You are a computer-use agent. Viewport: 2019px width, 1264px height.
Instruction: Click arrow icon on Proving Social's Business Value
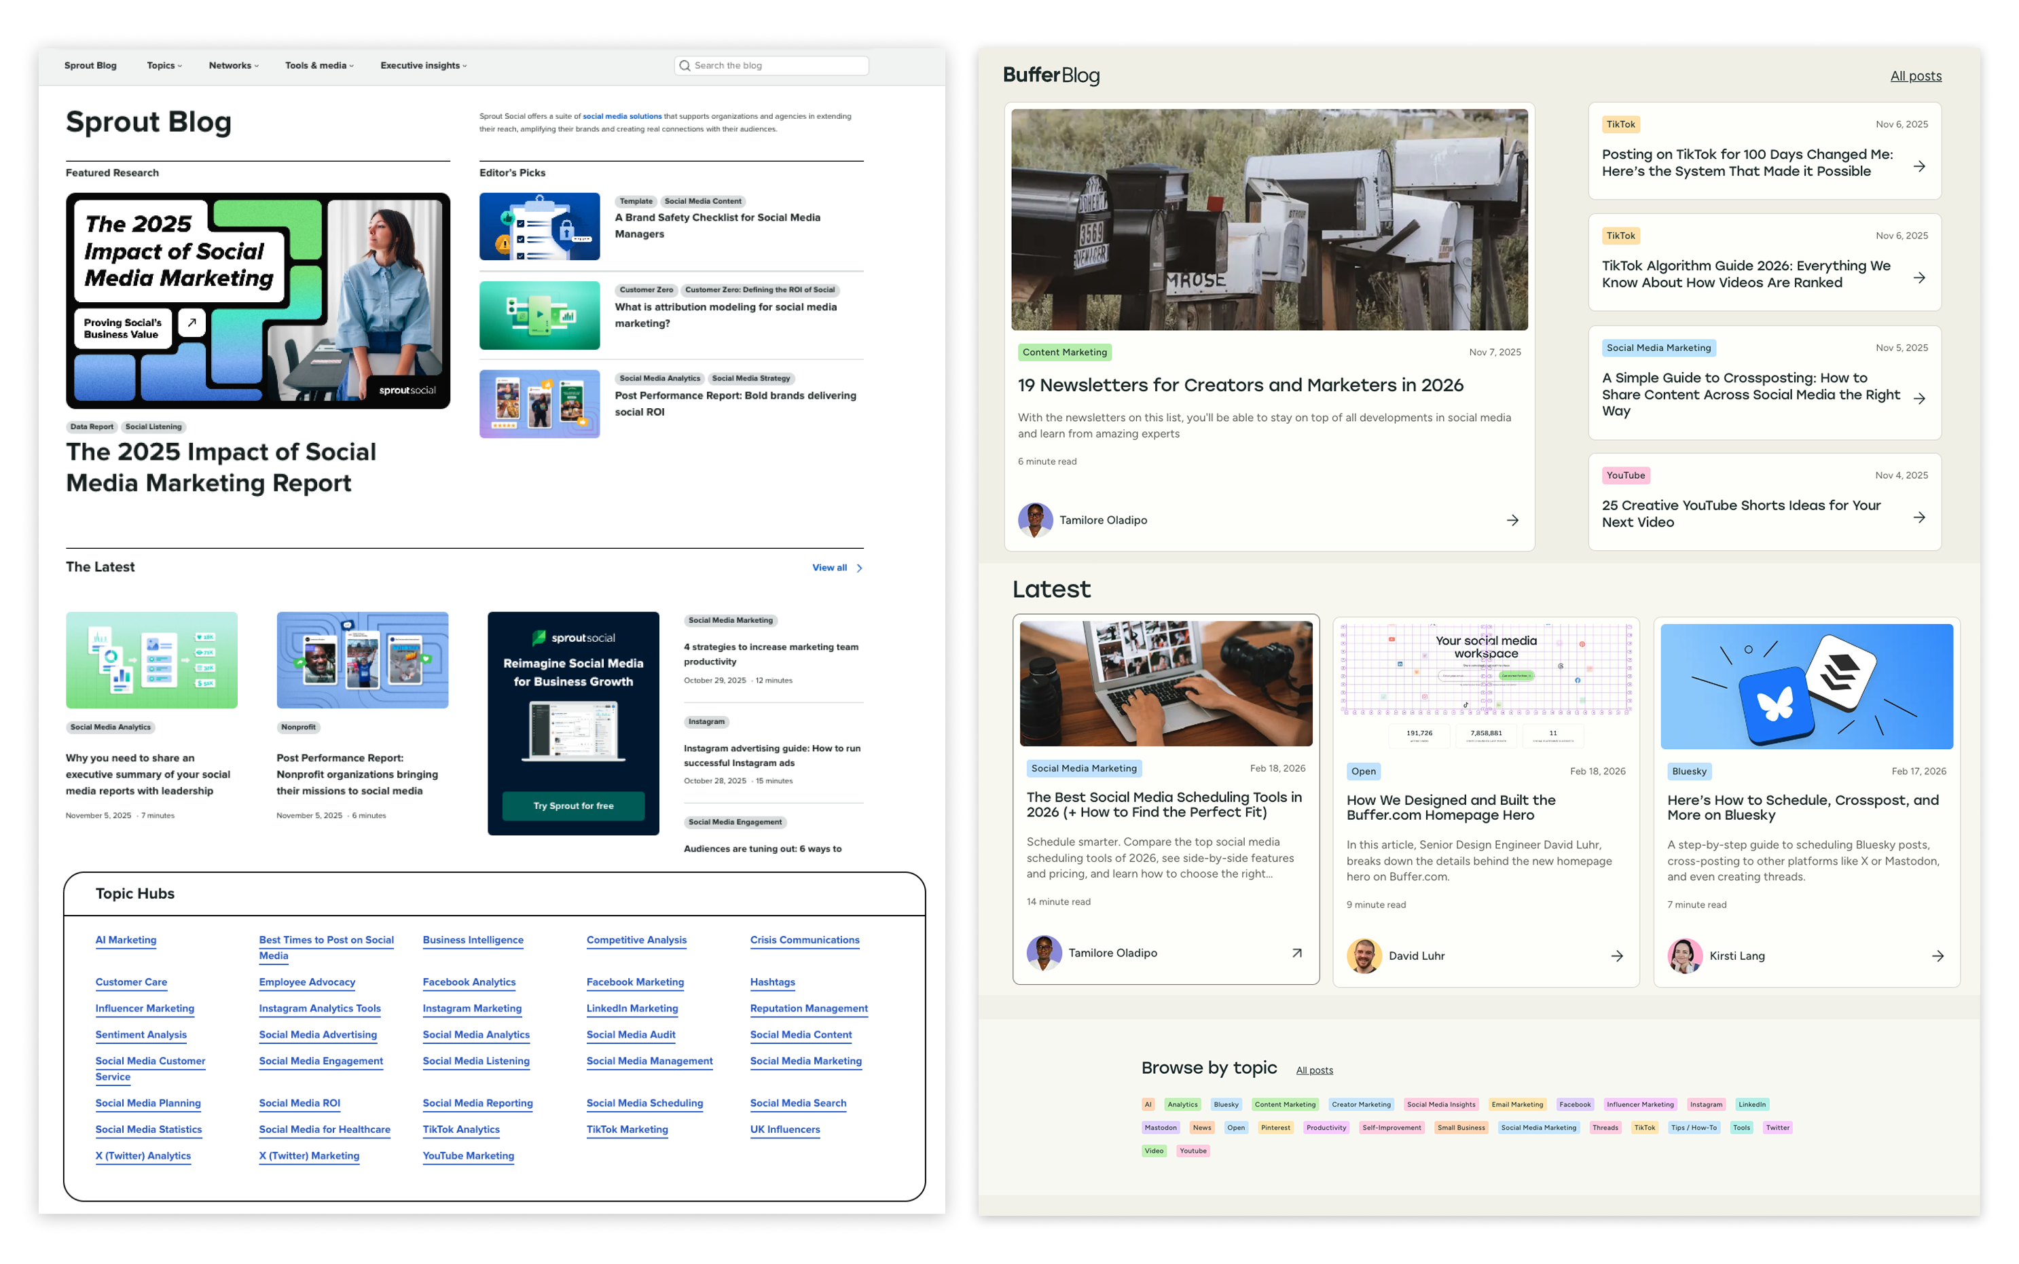[x=192, y=323]
